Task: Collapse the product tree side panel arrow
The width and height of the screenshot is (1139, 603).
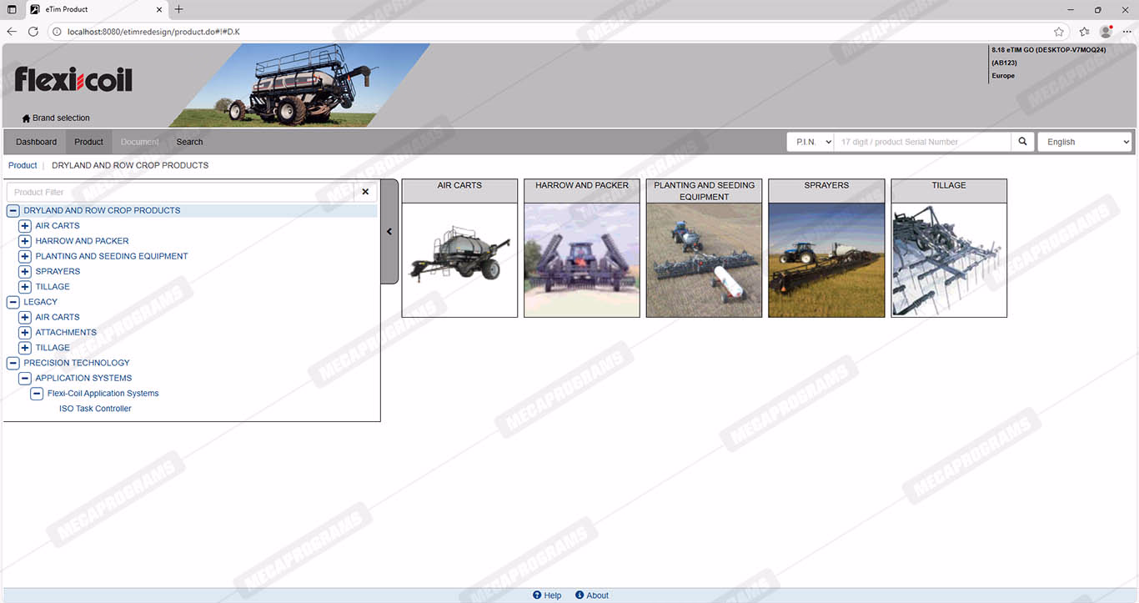Action: click(x=389, y=232)
